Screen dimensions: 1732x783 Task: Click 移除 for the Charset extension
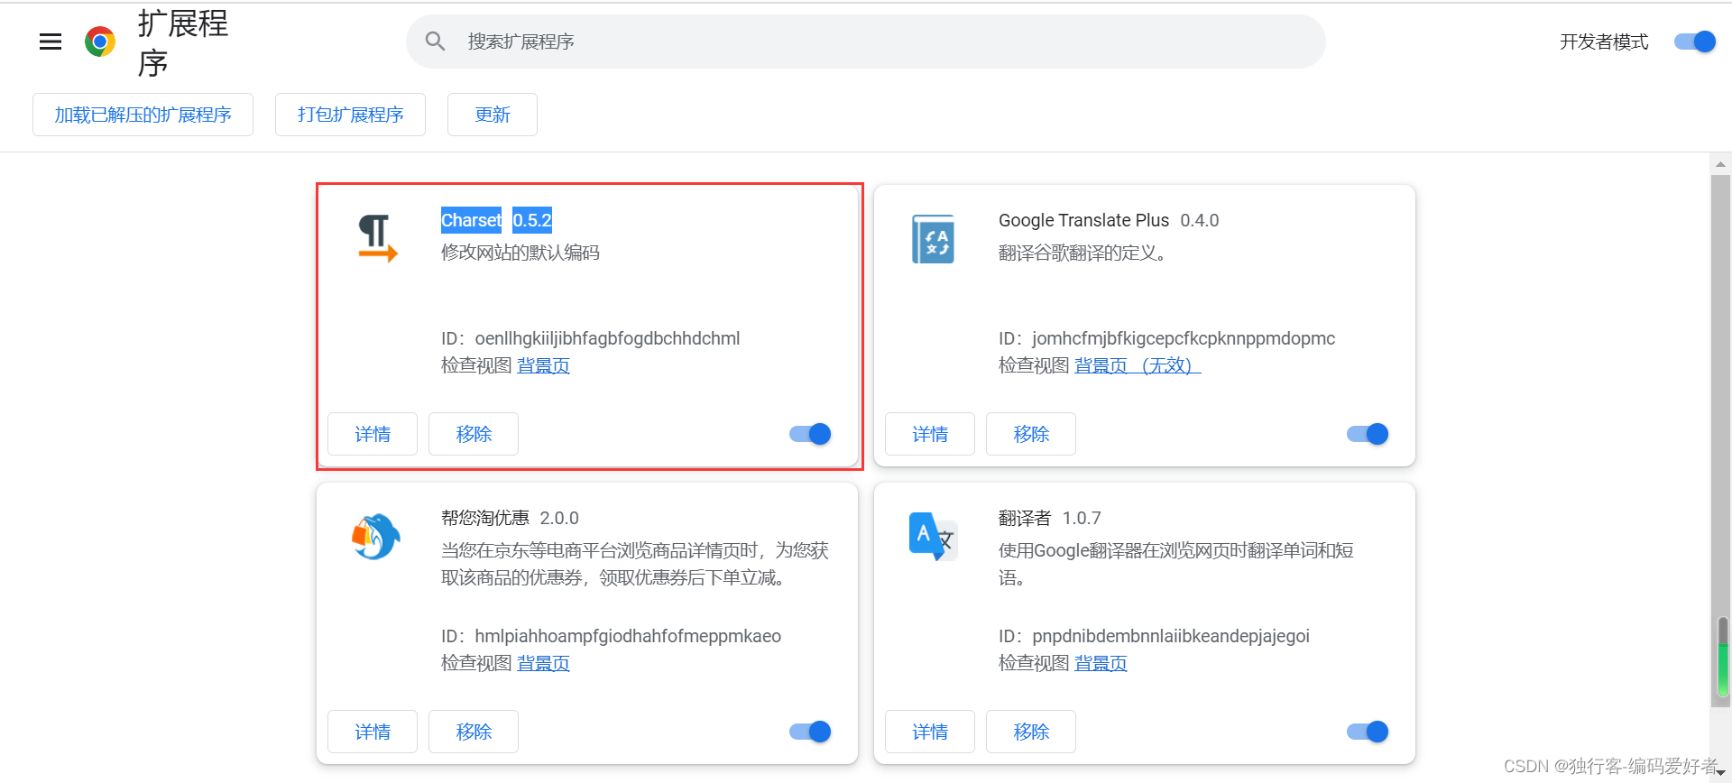tap(474, 434)
